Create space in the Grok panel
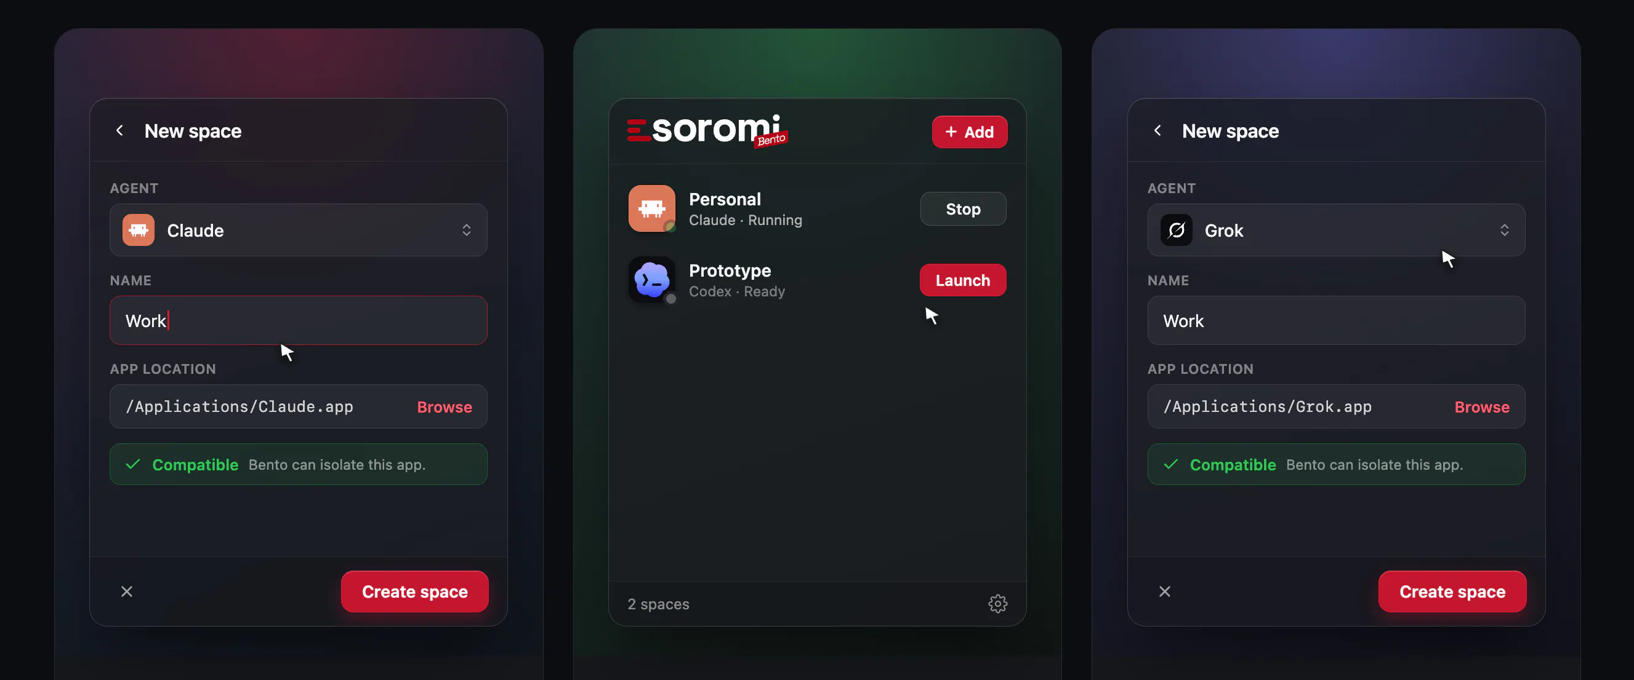1634x680 pixels. pos(1452,591)
